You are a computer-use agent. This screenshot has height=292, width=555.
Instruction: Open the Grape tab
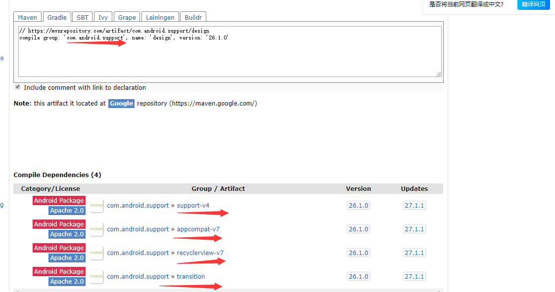pos(127,17)
